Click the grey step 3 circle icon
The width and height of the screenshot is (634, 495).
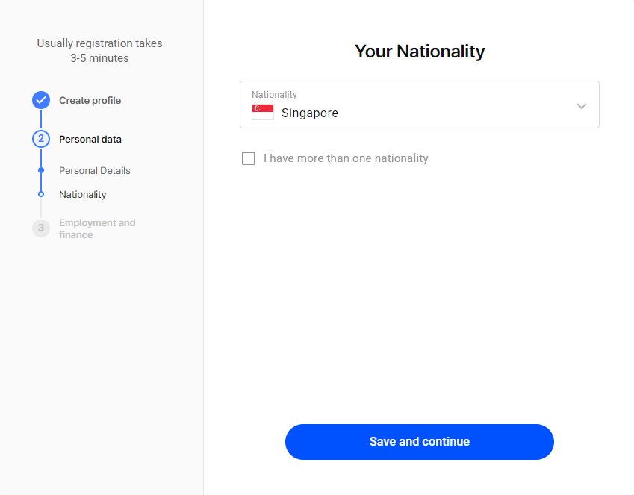point(41,228)
